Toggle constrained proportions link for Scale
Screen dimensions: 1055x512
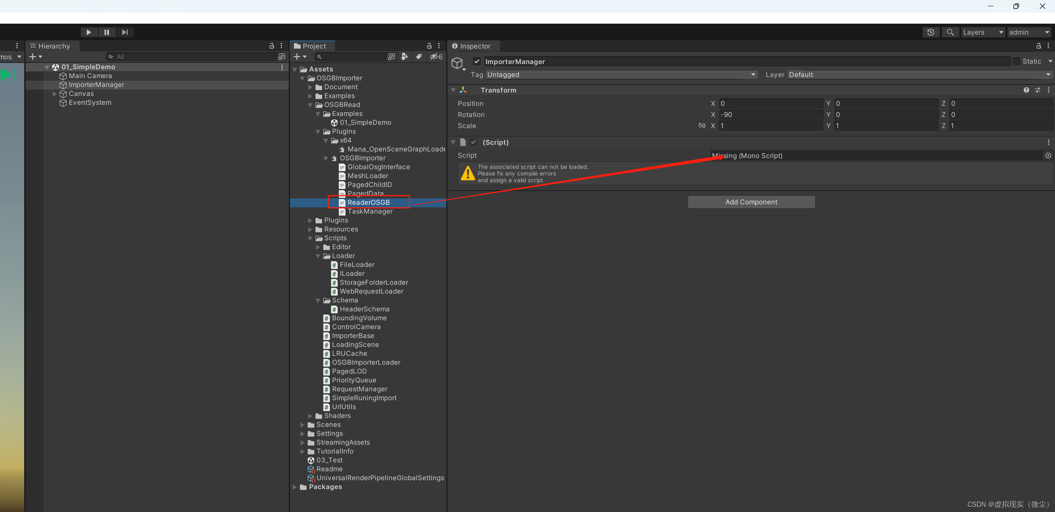[702, 126]
